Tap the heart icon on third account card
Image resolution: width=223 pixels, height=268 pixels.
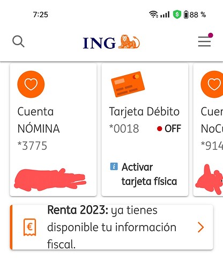pos(212,84)
